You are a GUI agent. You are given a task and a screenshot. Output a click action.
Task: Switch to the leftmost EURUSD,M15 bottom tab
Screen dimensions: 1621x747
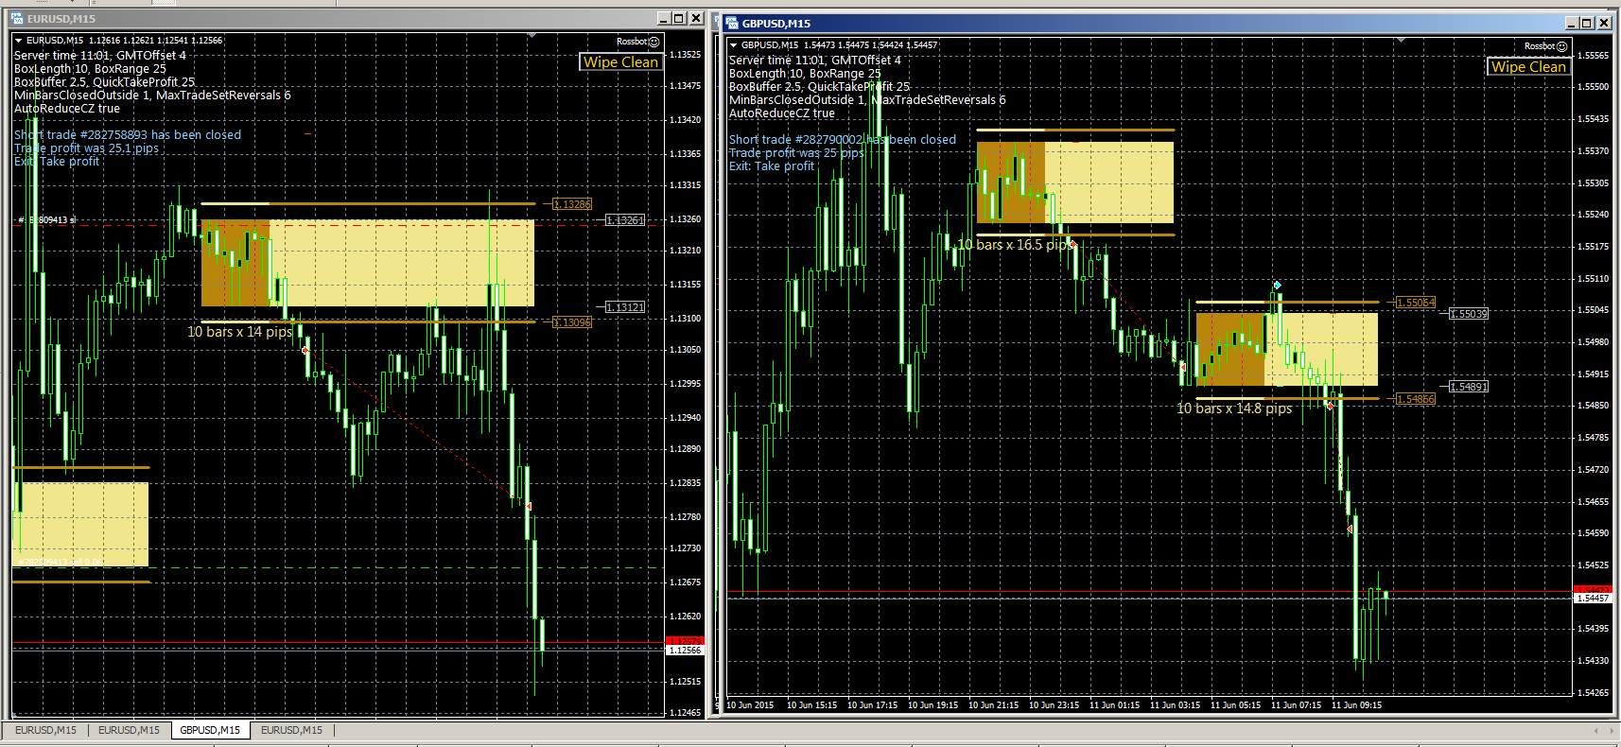click(x=45, y=730)
